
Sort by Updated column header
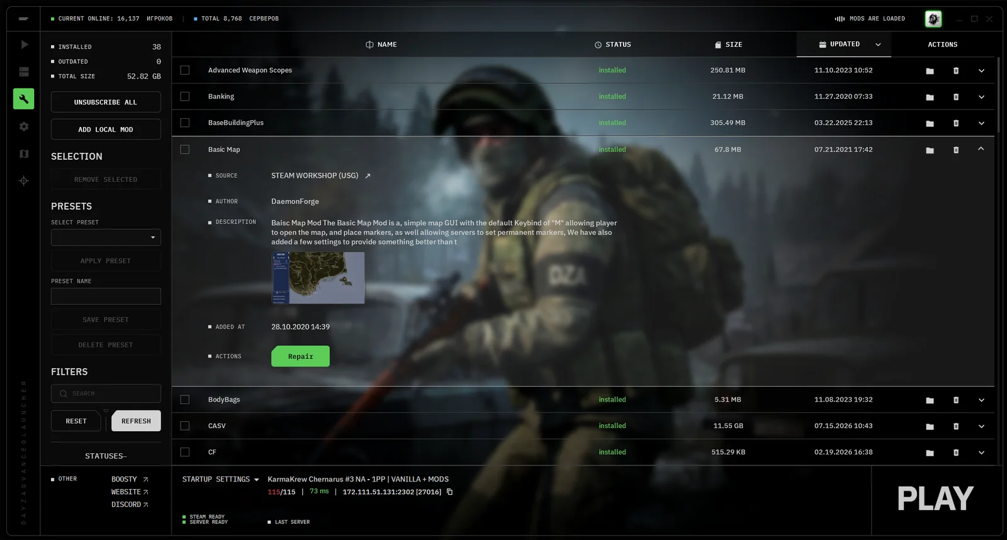click(x=843, y=45)
